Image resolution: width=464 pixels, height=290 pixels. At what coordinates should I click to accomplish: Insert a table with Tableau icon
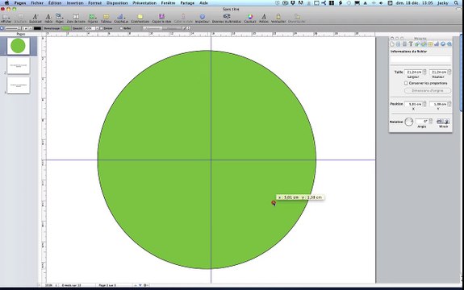click(x=106, y=18)
